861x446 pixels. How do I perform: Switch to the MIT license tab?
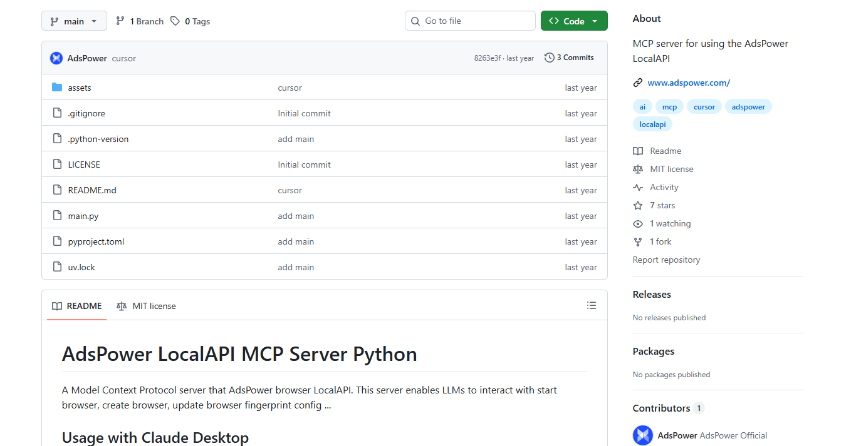tap(146, 306)
